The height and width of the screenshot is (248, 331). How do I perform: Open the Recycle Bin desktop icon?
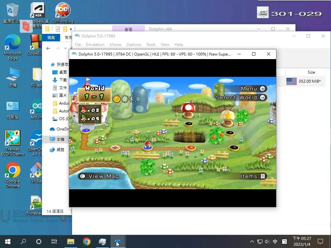pyautogui.click(x=13, y=13)
